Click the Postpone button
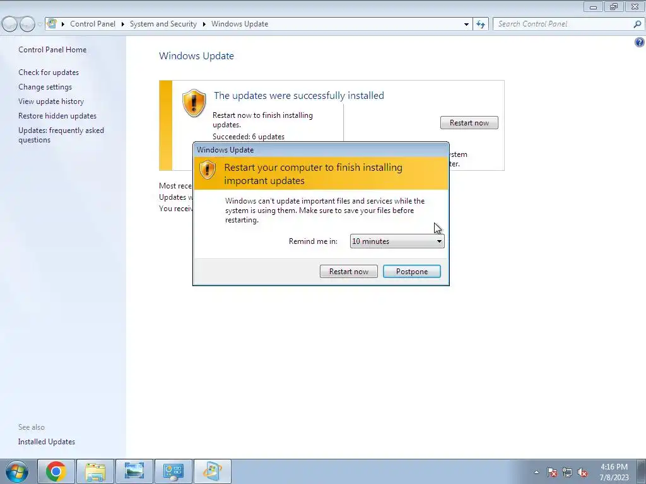This screenshot has width=646, height=484. [x=411, y=271]
